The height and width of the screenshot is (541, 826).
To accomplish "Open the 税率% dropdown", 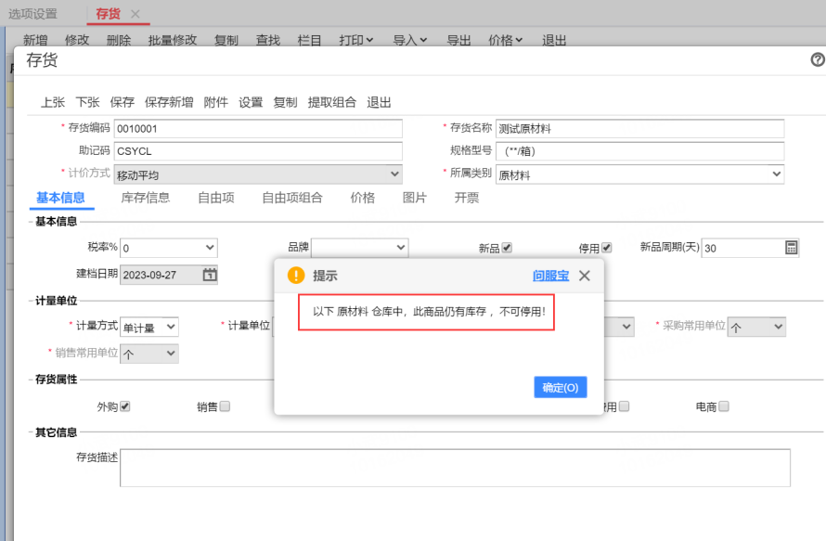I will [210, 248].
